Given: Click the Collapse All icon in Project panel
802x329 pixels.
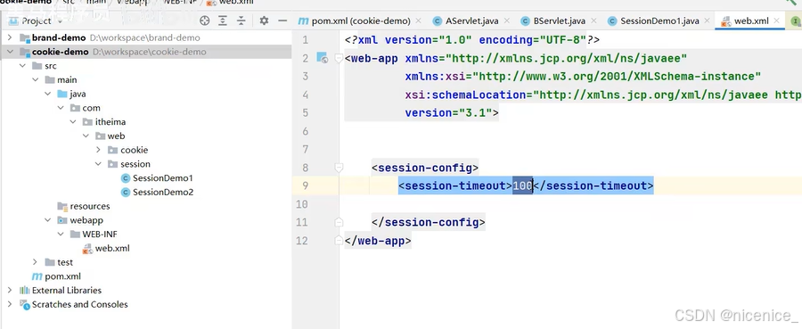Looking at the screenshot, I should [241, 21].
